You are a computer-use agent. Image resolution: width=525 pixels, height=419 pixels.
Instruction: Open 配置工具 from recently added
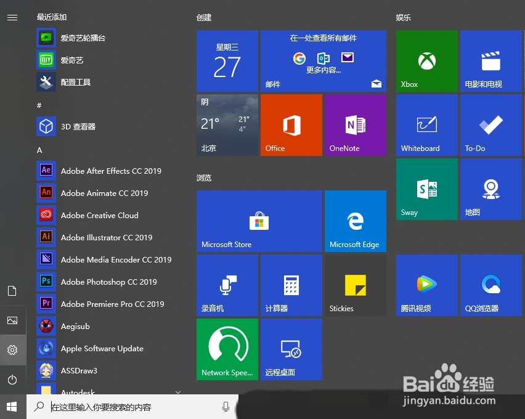109,82
